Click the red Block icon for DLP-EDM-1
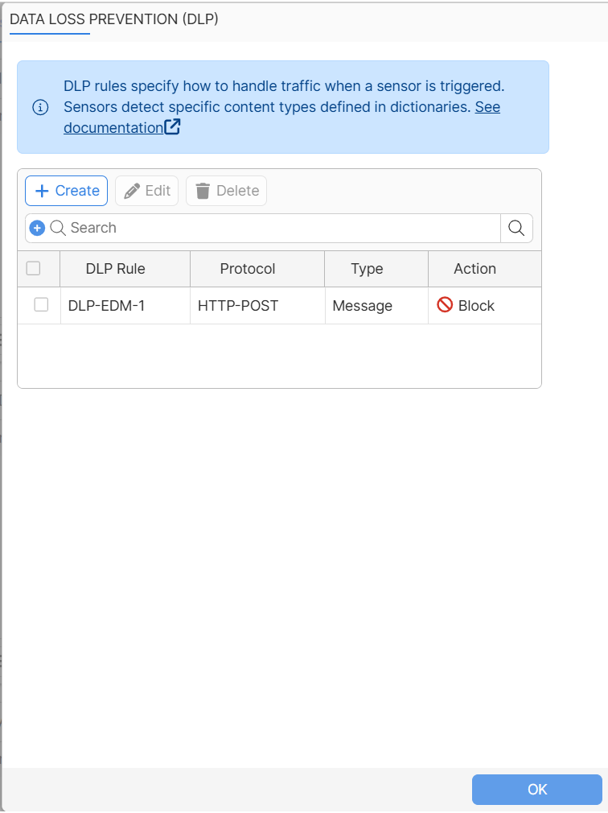The image size is (608, 813). (445, 305)
